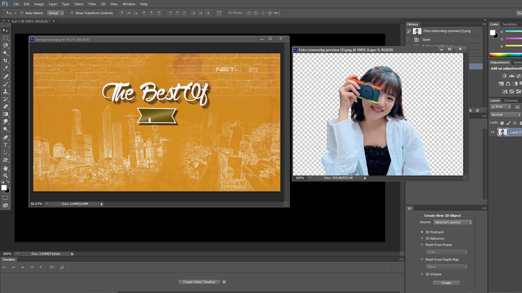Lock image pixels brush icon in Layers
Viewport: 522px width, 293px height.
[508, 123]
